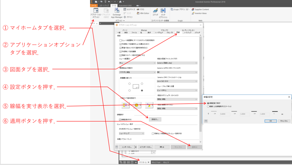The image size is (292, 165).
Task: Click the horizontal arrange icon in bottom bar
Action: click(x=128, y=162)
